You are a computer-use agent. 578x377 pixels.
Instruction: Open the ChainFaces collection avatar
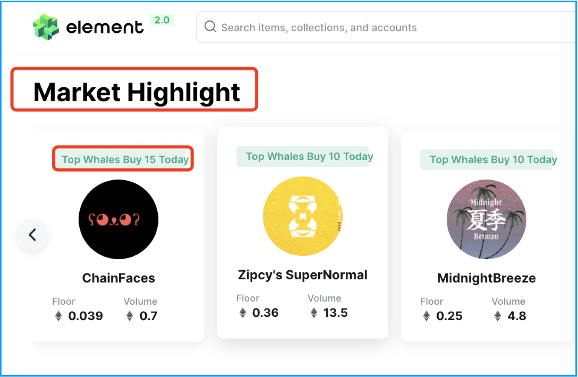point(118,219)
